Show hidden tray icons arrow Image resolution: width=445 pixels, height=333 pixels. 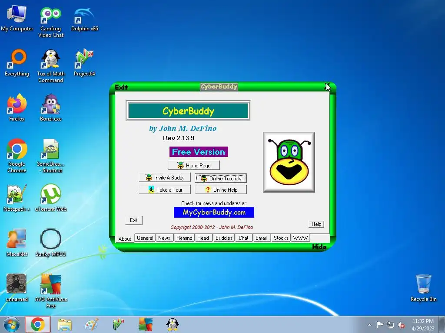coord(369,325)
